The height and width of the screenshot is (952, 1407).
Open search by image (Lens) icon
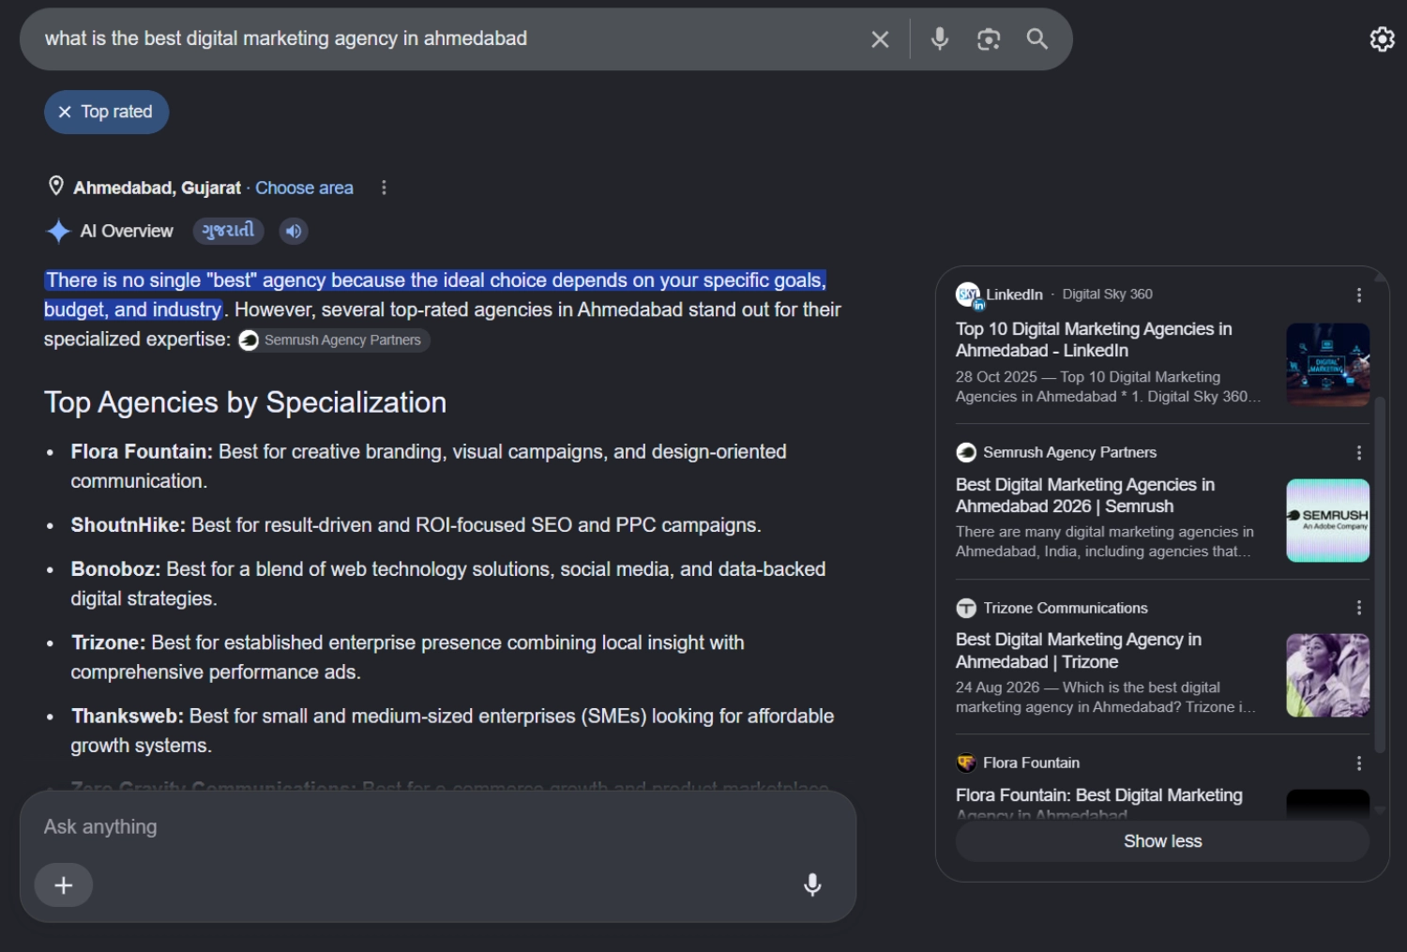click(x=989, y=39)
